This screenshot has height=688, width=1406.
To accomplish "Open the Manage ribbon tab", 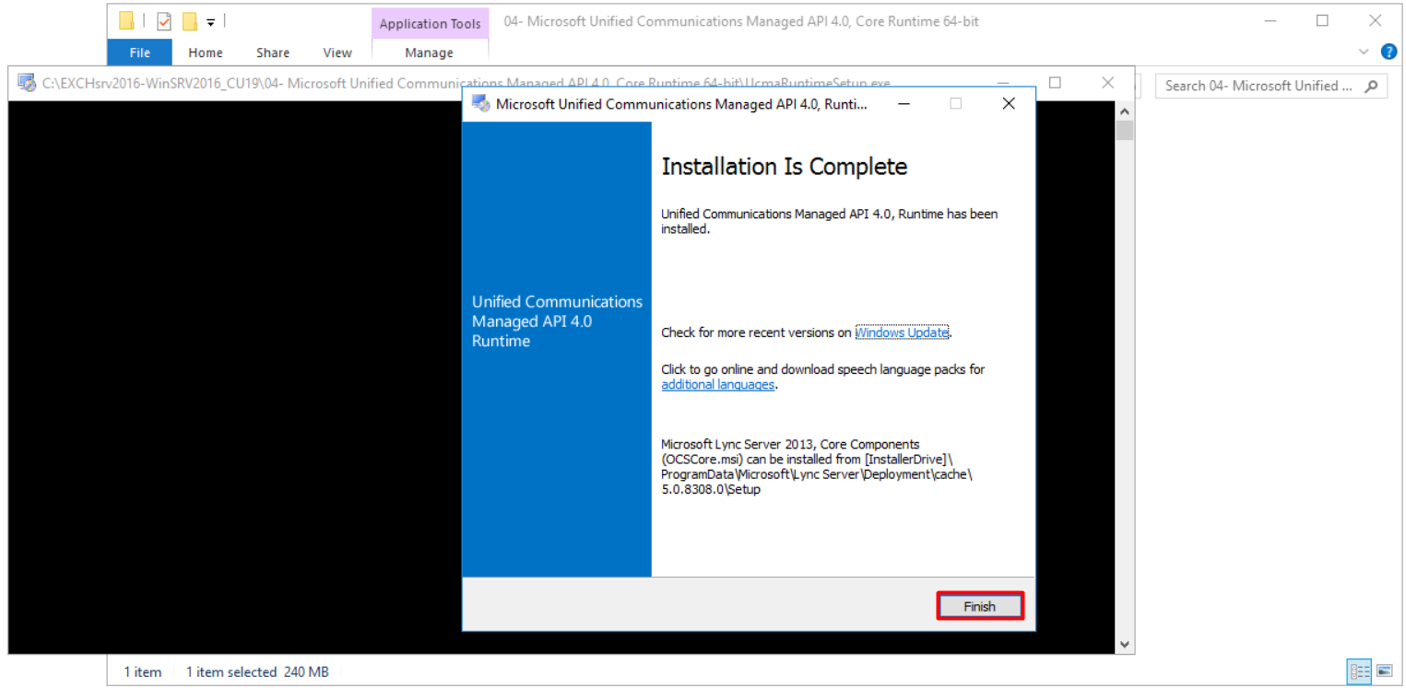I will coord(430,52).
